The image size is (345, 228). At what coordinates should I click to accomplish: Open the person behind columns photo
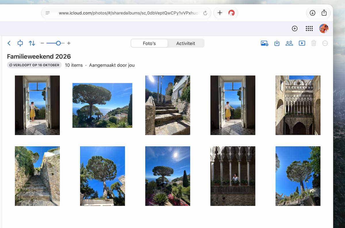[x=233, y=176]
